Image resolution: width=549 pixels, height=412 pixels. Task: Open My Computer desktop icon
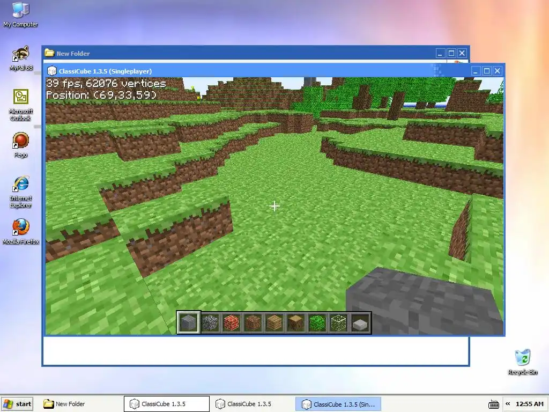pos(20,14)
